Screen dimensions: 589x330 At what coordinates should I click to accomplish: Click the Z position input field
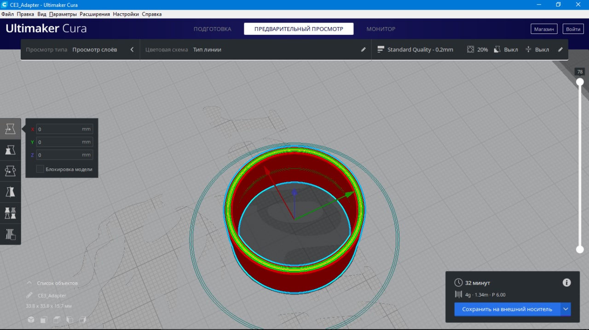coord(64,155)
